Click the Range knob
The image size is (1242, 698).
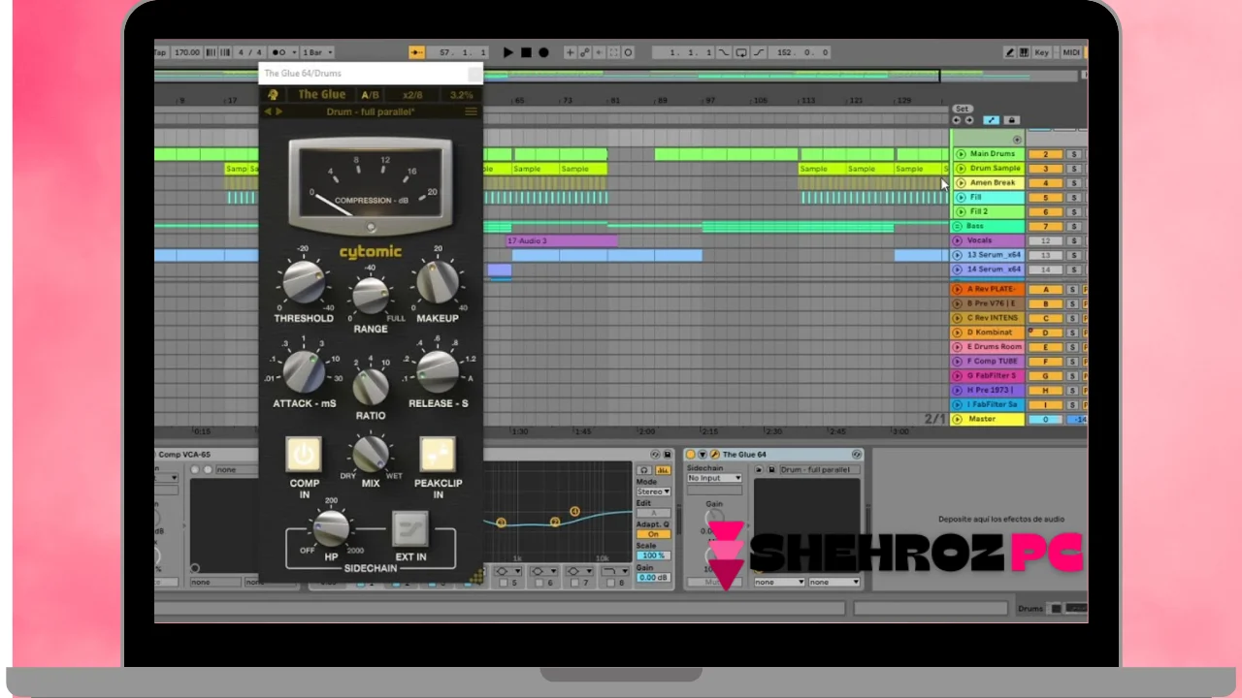tap(371, 296)
